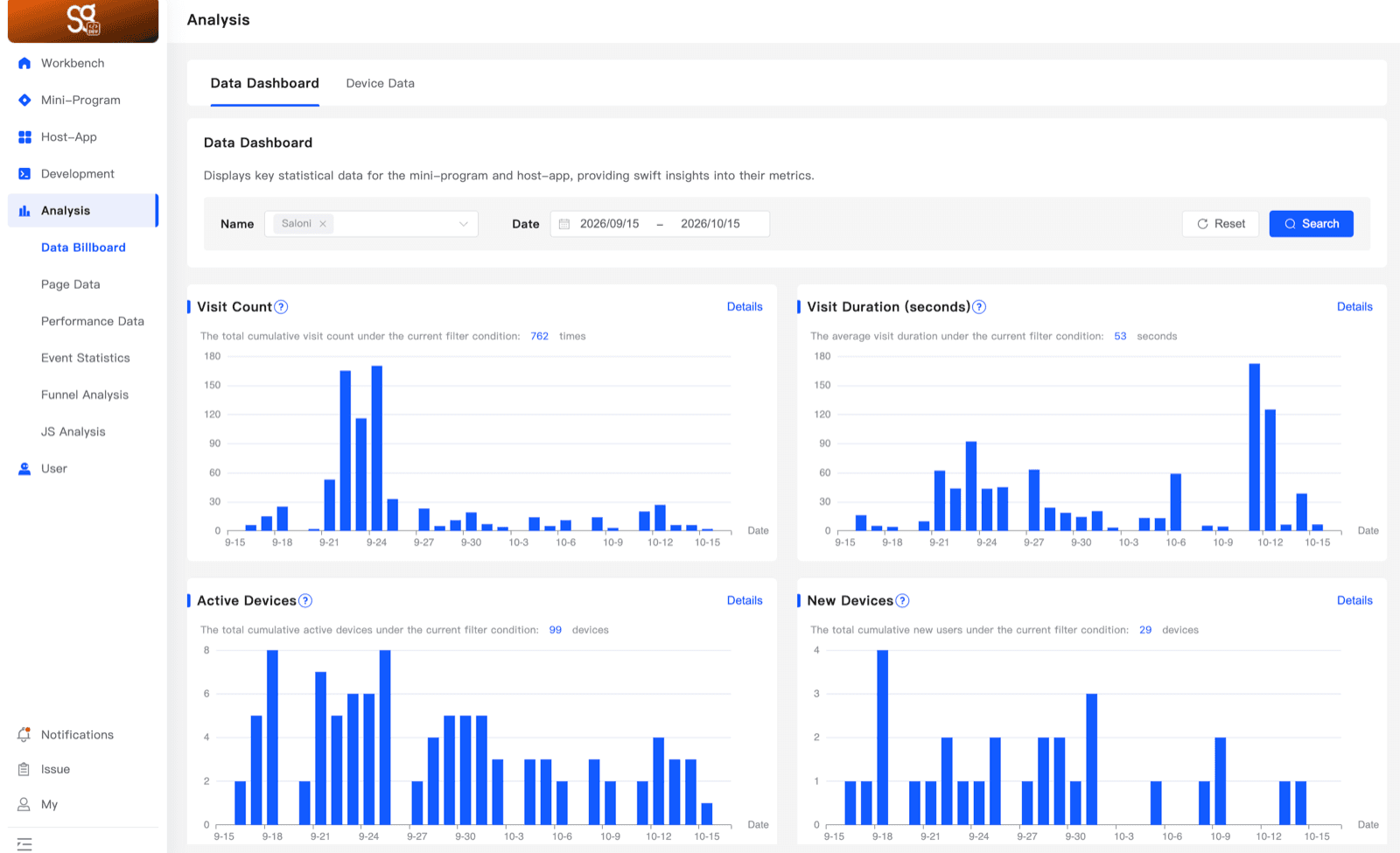
Task: Click the tallest bar in Visit Duration chart
Action: tap(1255, 447)
